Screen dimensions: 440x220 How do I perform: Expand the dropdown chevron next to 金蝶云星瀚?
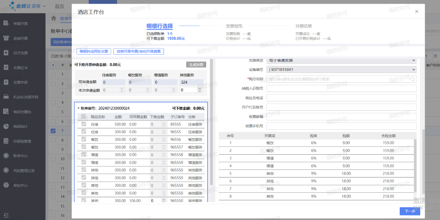[44, 6]
